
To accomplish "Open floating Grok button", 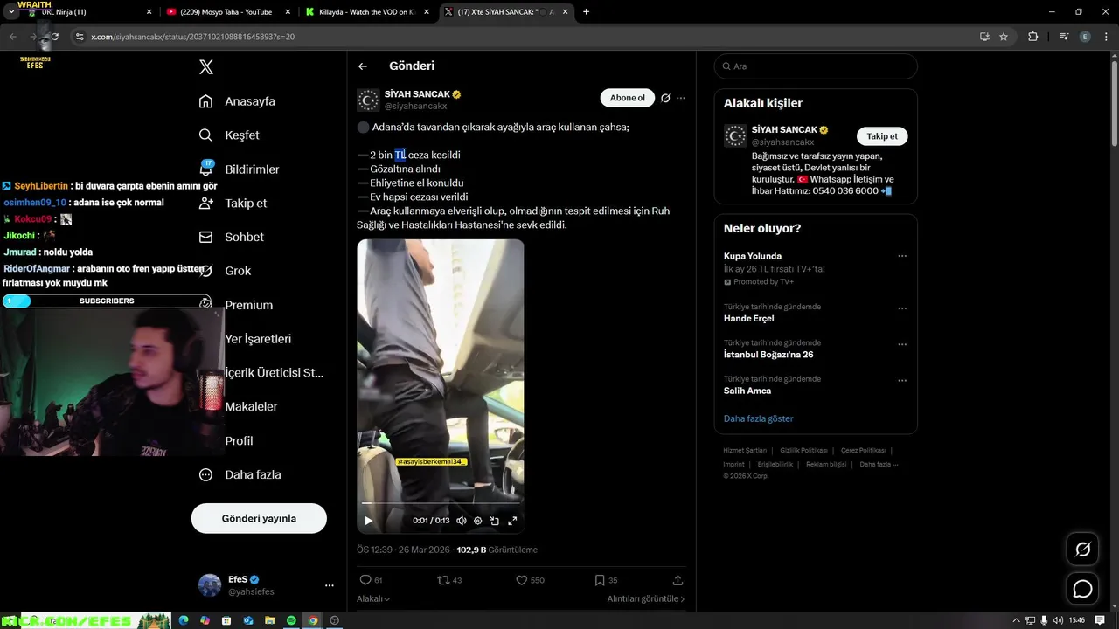I will click(1082, 550).
